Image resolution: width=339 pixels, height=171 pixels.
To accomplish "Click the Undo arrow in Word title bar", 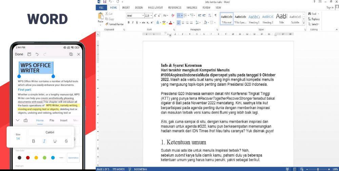I will (110, 2).
